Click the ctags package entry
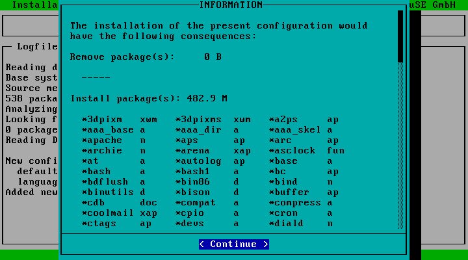Image resolution: width=468 pixels, height=260 pixels. click(99, 224)
